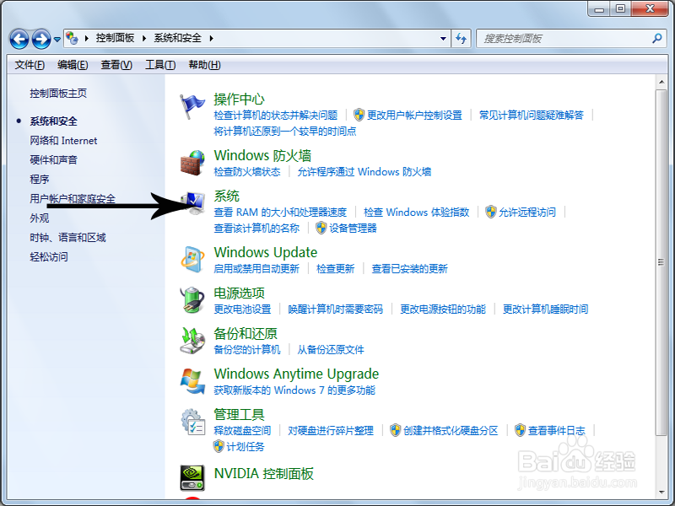Open the 查看(V) menu
This screenshot has height=506, width=675.
(x=116, y=65)
